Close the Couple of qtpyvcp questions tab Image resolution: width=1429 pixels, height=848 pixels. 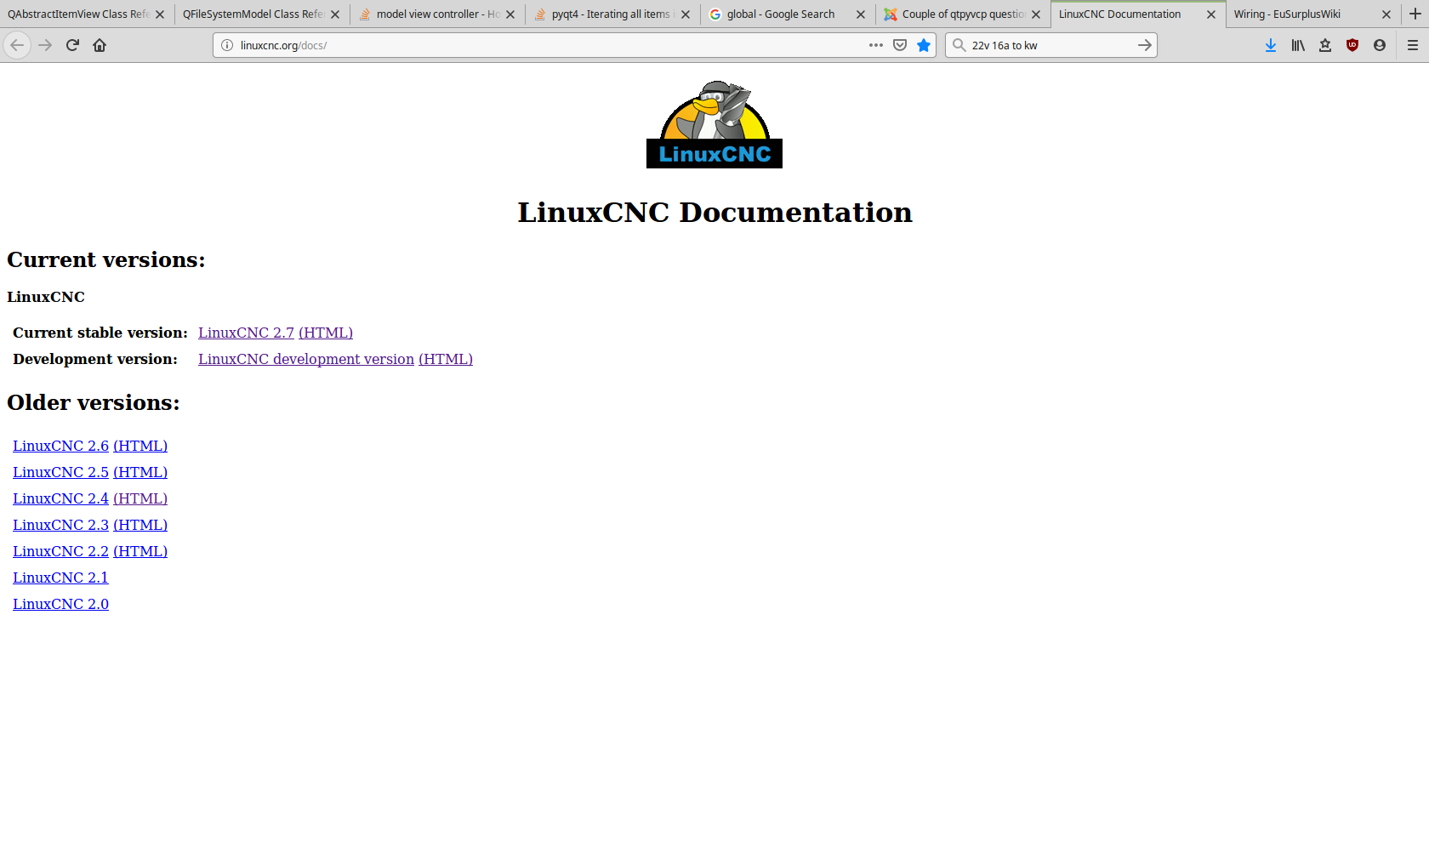pos(1036,14)
